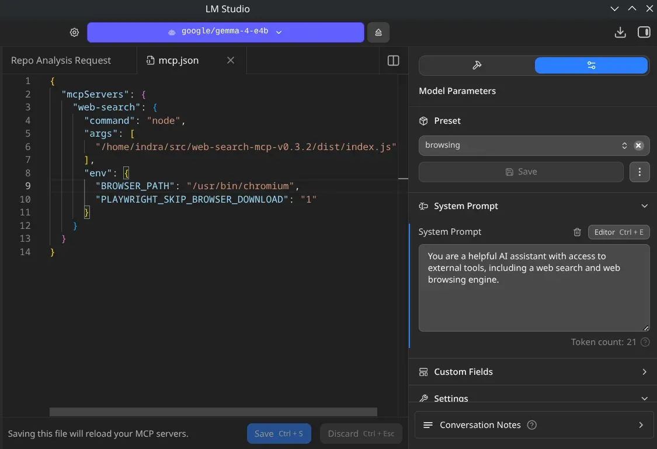657x449 pixels.
Task: Save the preset with Save button
Action: [521, 172]
